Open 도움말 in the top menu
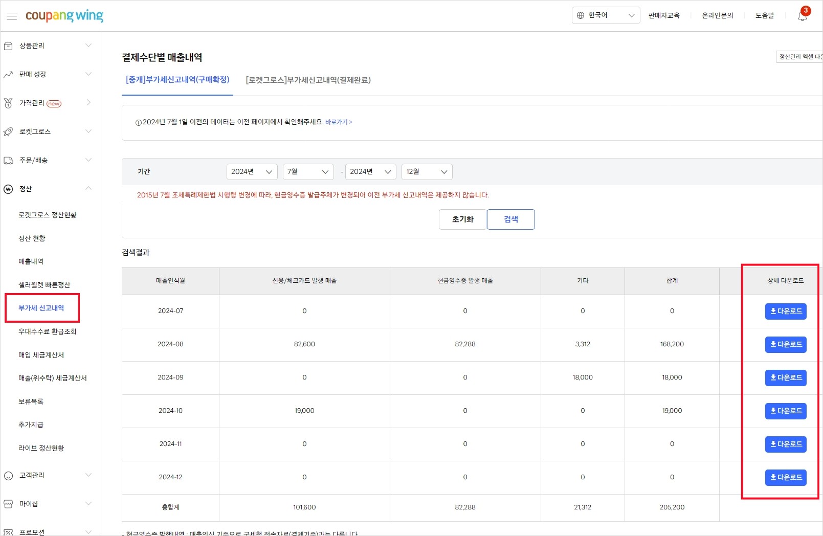The height and width of the screenshot is (536, 823). 765,15
